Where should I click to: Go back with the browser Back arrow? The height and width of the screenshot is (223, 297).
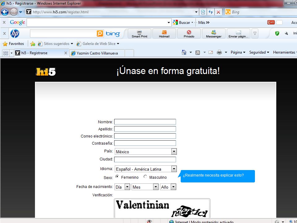click(5, 12)
